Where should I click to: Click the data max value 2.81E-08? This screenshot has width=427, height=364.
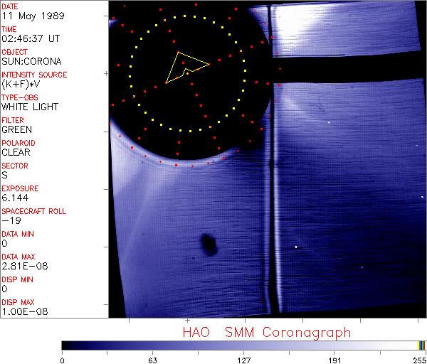23,266
